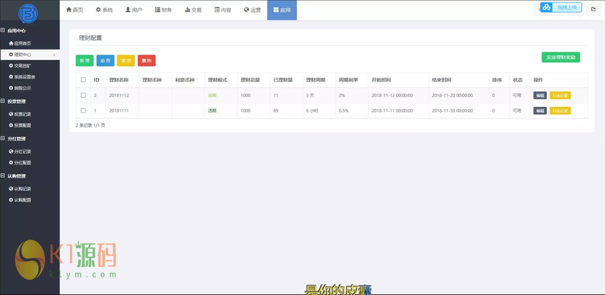This screenshot has height=295, width=605.
Task: Check the box for row 20181112
Action: (x=83, y=95)
